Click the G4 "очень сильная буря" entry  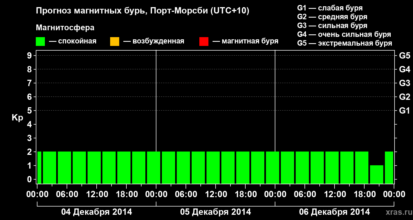pos(344,34)
